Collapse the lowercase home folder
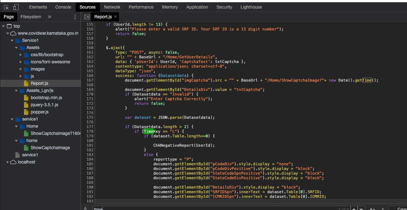The width and height of the screenshot is (407, 210). (16, 141)
